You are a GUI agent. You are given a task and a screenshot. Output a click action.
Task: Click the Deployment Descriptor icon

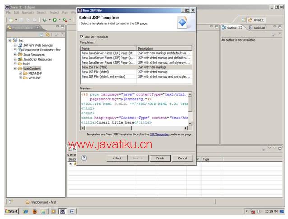(x=20, y=50)
